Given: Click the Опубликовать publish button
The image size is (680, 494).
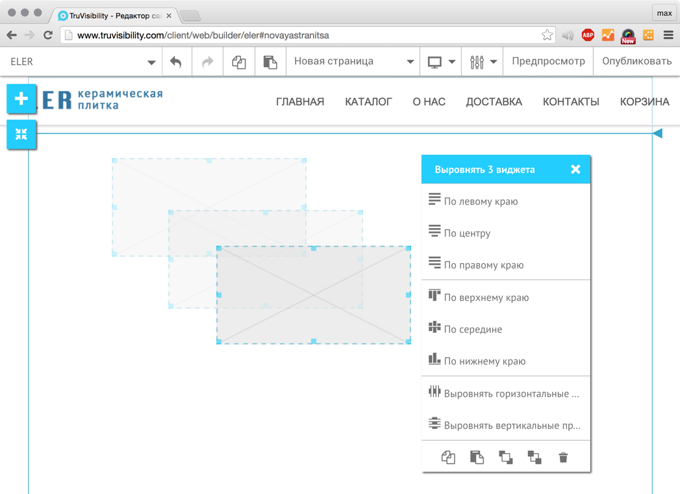Looking at the screenshot, I should click(x=636, y=62).
